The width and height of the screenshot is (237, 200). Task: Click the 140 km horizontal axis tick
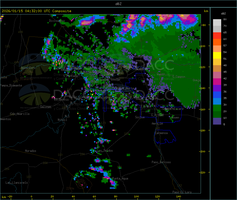179,197
